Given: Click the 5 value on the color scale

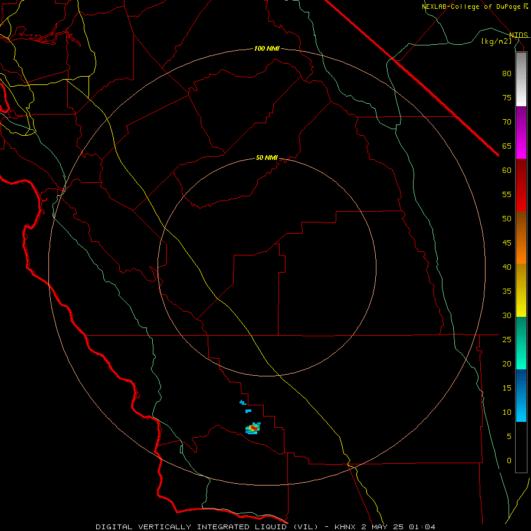Looking at the screenshot, I should (x=509, y=437).
